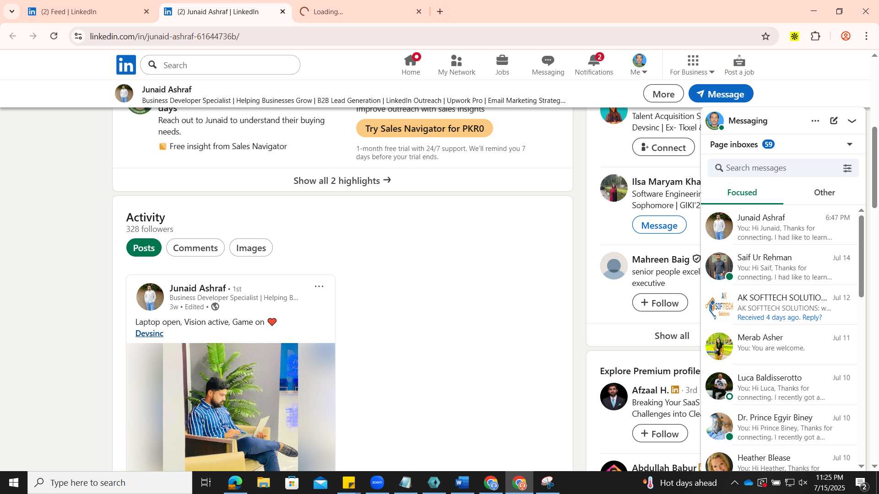Screen dimensions: 879x494
Task: Open the Jobs briefcase icon
Action: click(x=502, y=64)
